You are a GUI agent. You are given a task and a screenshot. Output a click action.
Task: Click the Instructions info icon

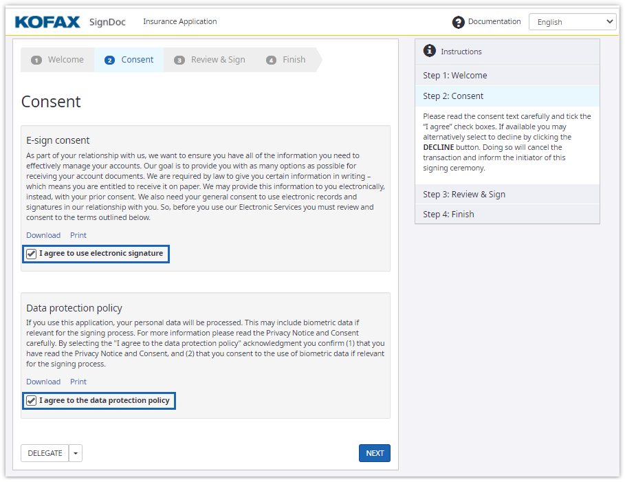click(x=430, y=51)
